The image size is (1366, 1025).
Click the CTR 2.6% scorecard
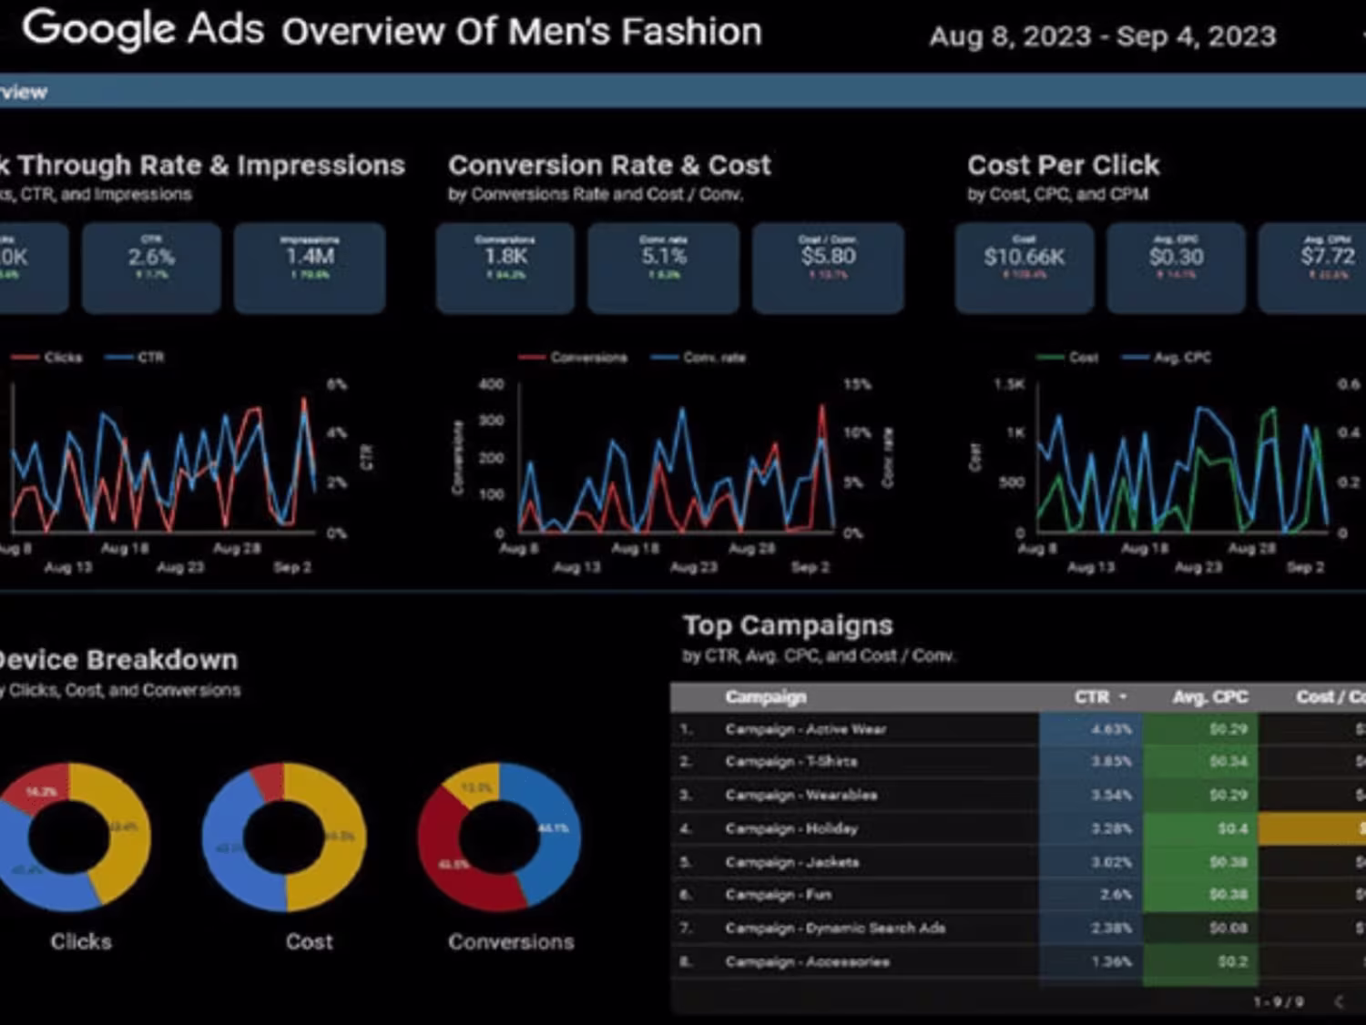(x=151, y=268)
